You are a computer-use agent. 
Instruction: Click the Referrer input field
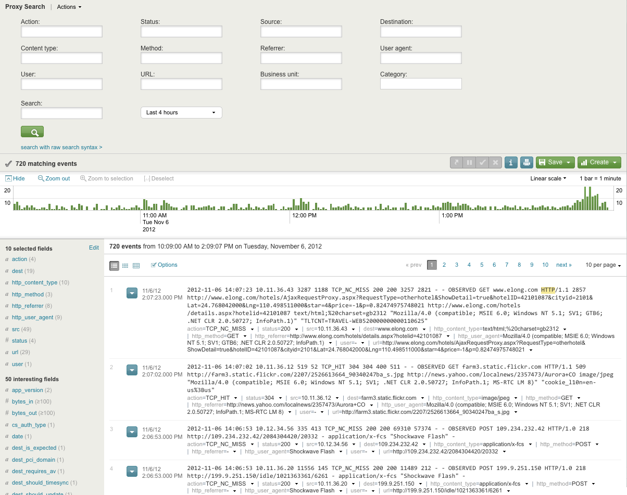point(301,58)
